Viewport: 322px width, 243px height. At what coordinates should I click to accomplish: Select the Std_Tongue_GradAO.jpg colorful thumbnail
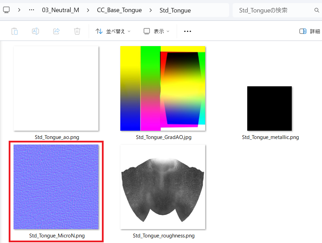click(x=163, y=88)
